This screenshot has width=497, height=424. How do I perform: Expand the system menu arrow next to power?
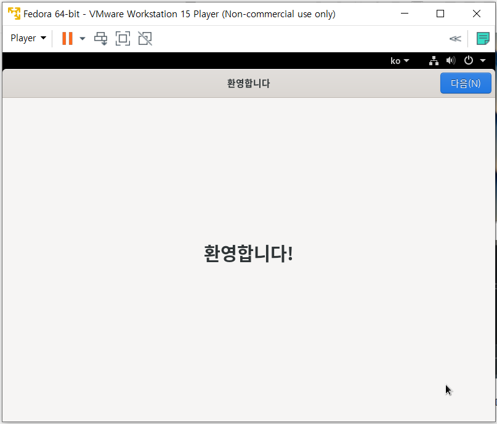click(483, 60)
